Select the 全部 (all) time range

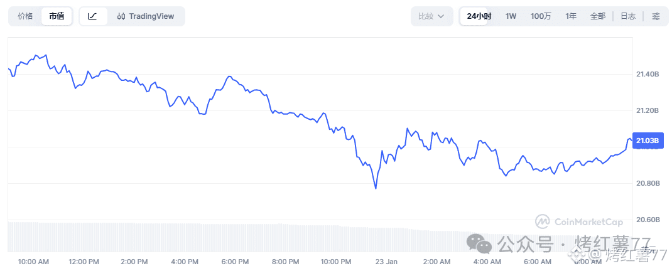[x=598, y=16]
